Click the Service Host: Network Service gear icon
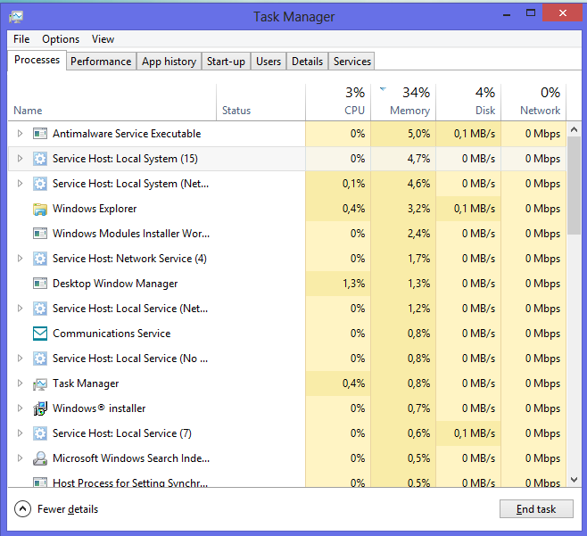The image size is (587, 536). pos(39,259)
